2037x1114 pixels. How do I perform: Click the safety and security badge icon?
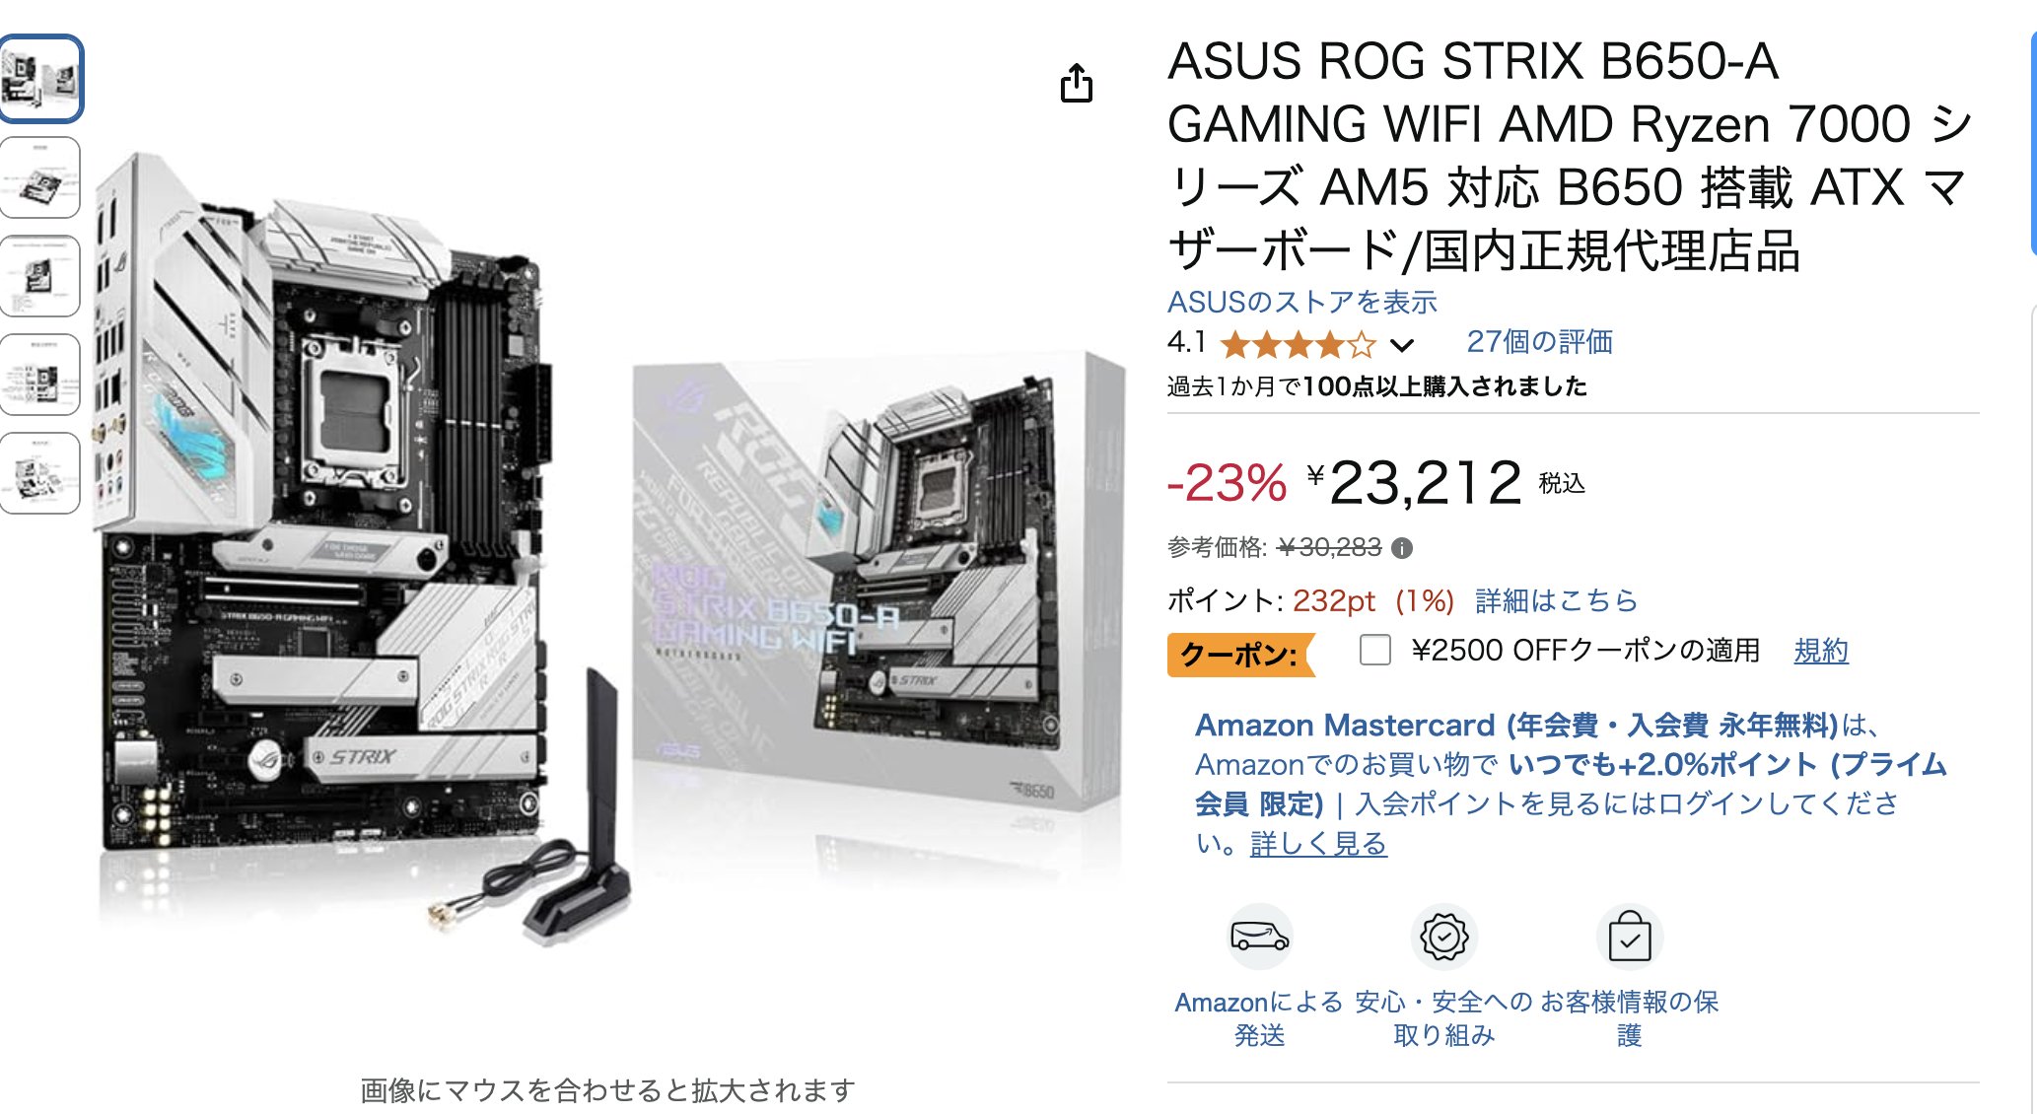(1443, 936)
